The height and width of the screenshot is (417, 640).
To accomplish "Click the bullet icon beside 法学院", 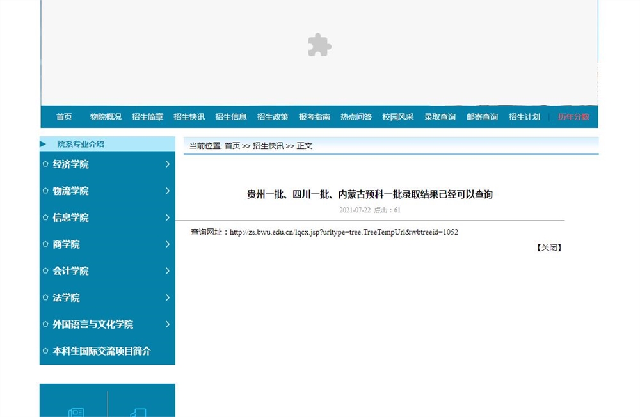I will pos(45,297).
